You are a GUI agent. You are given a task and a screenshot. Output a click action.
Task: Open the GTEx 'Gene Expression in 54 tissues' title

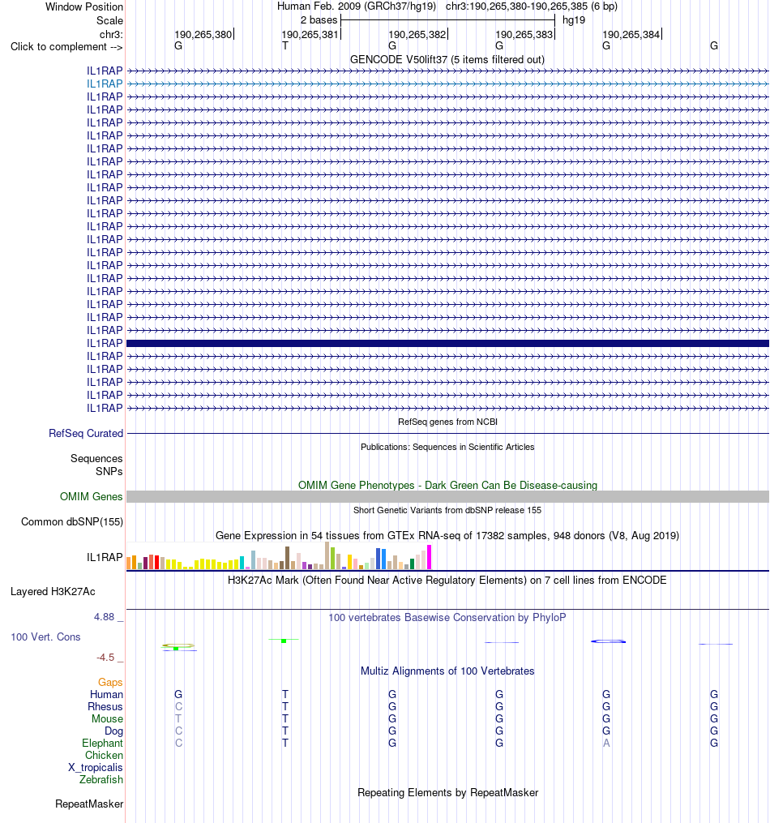coord(447,535)
